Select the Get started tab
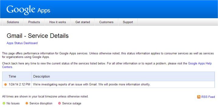 [83, 22]
